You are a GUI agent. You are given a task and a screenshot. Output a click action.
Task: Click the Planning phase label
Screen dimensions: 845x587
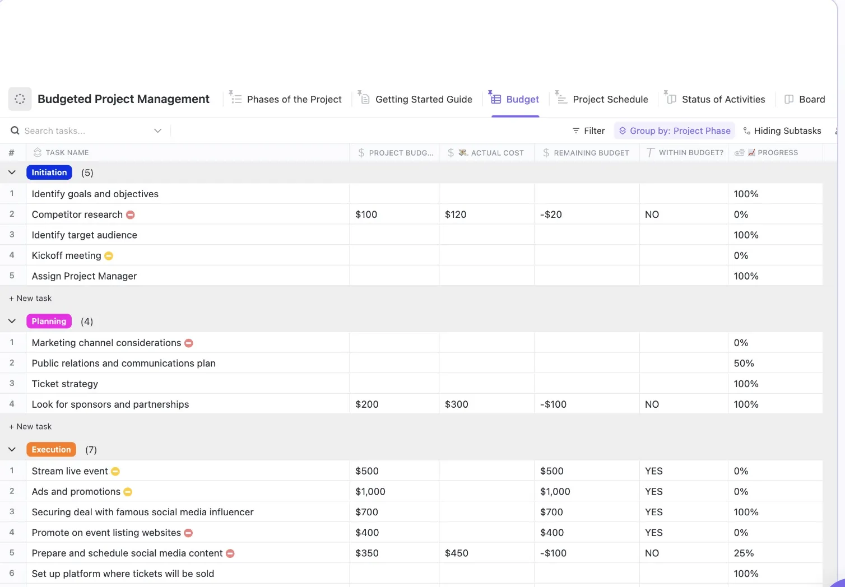tap(49, 321)
